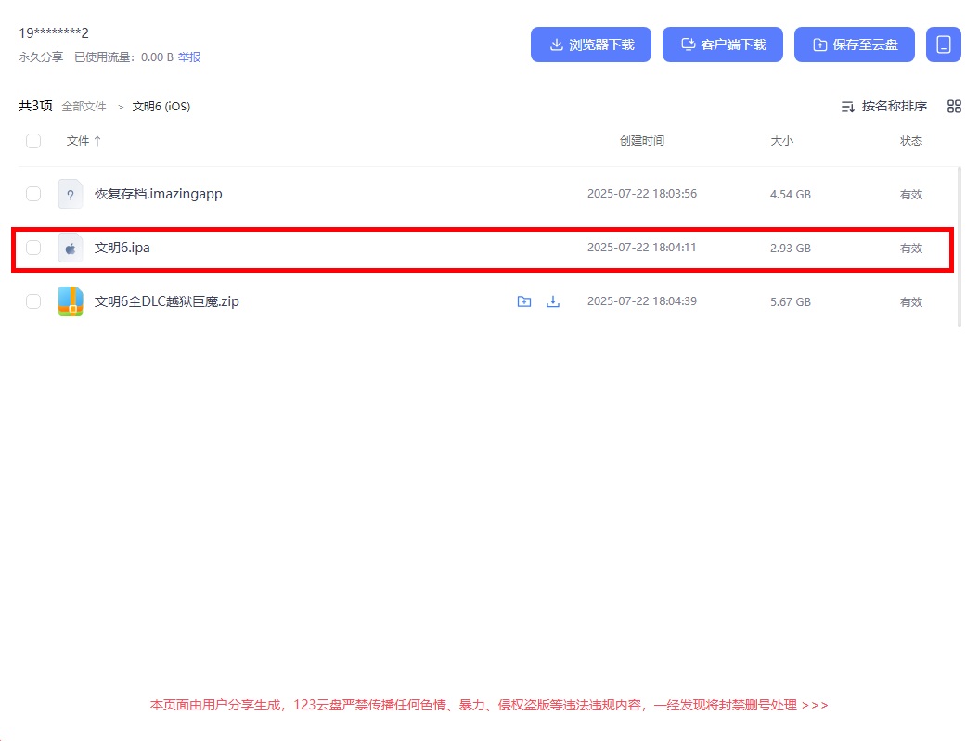Open the 按名称排序 sort dropdown

coord(883,107)
